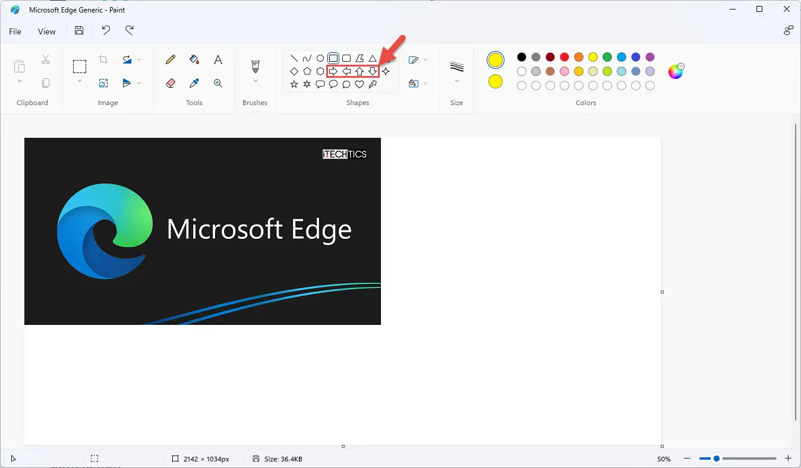Select the Right arrow shape

(x=333, y=71)
